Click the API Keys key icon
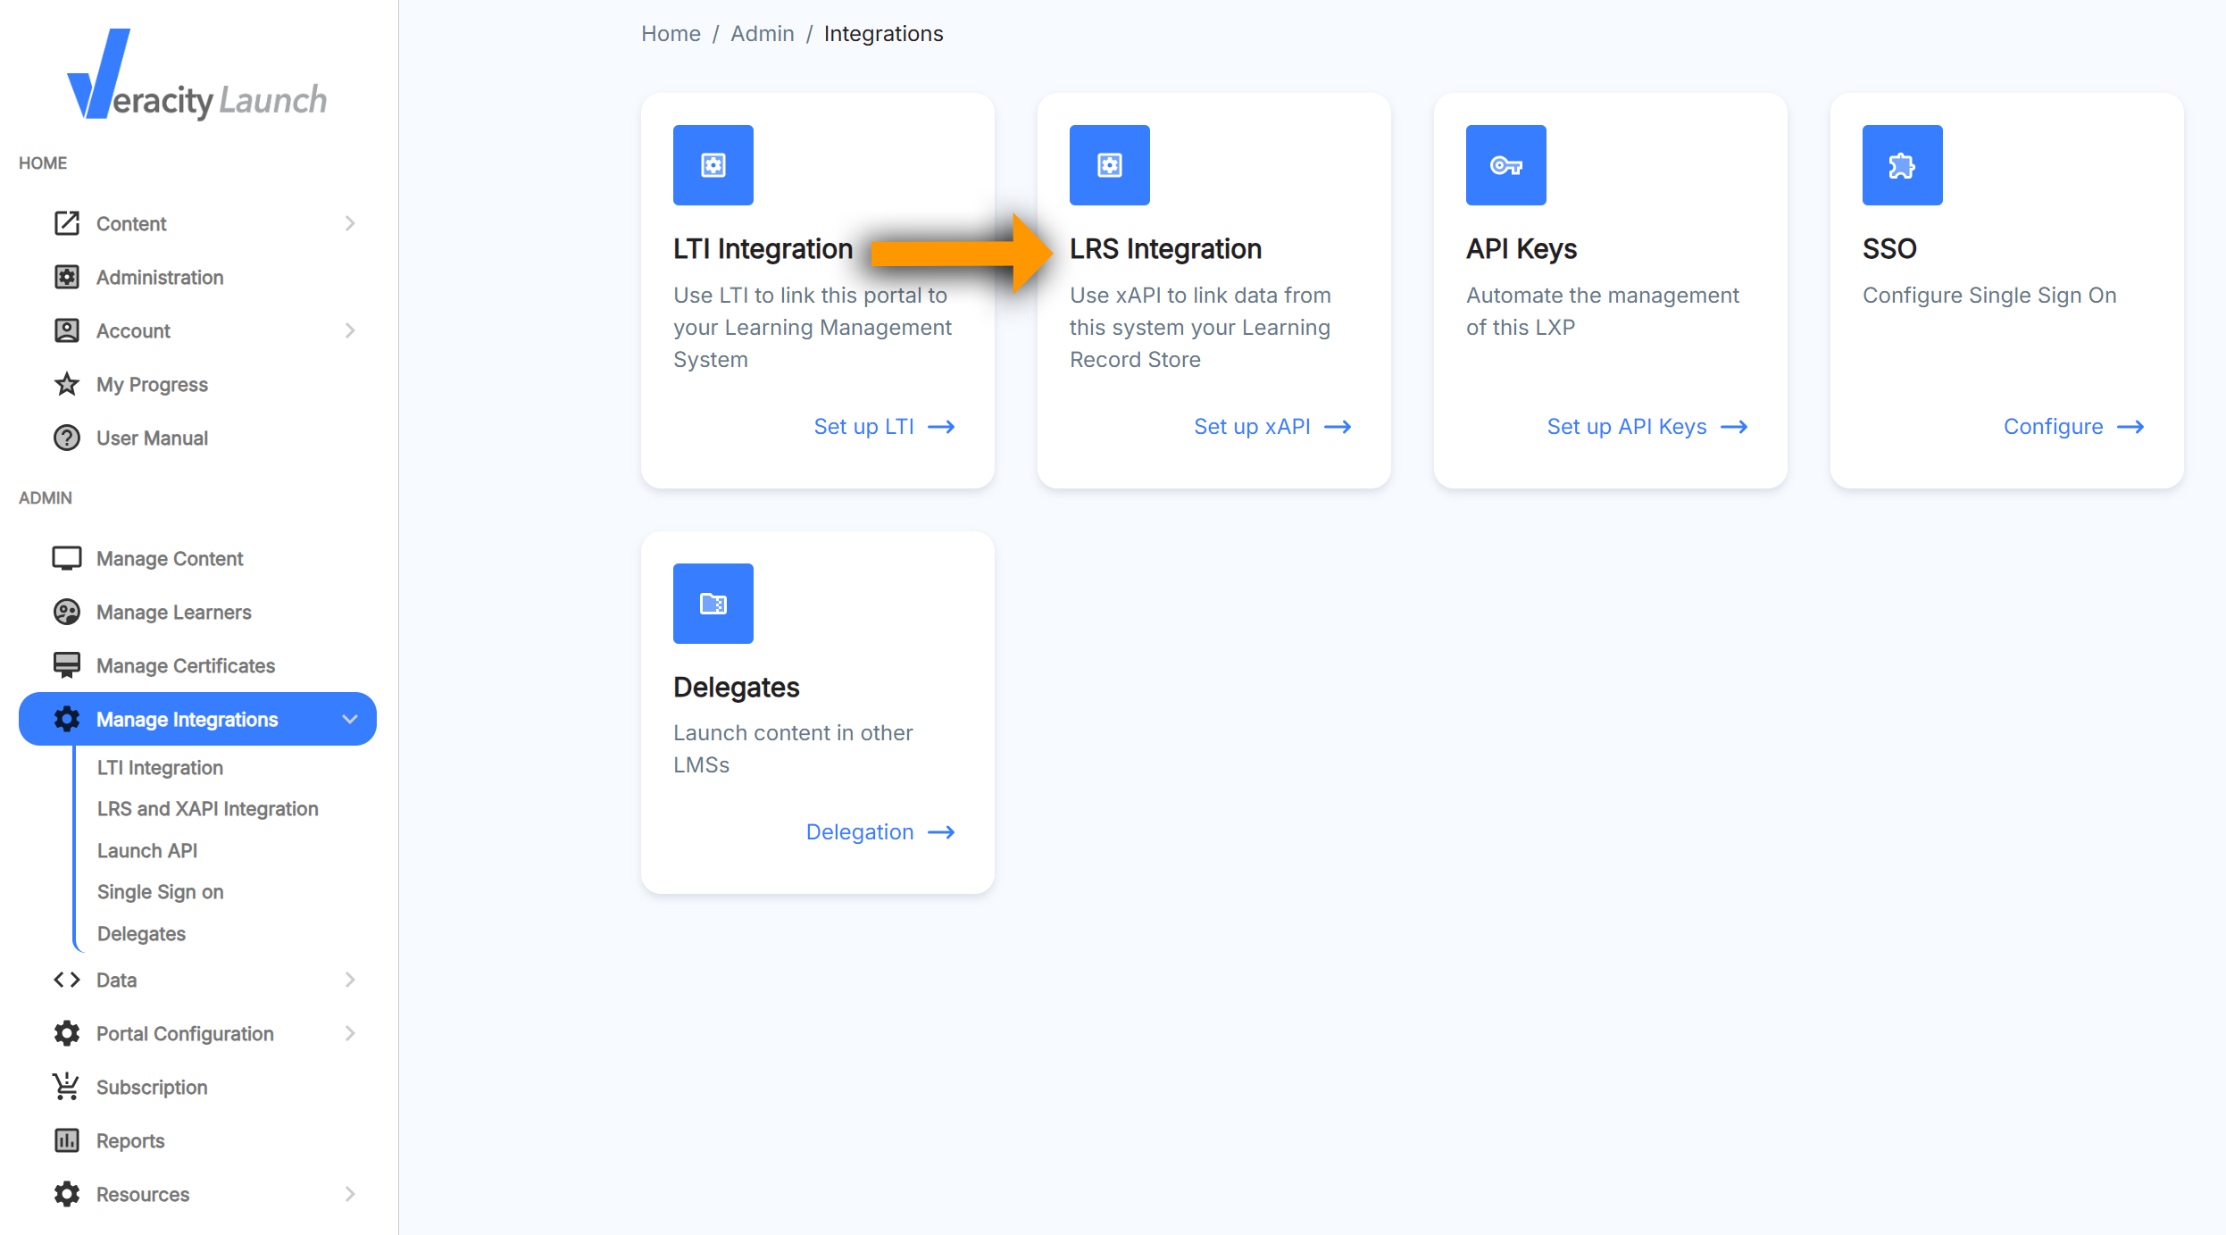 click(x=1505, y=165)
